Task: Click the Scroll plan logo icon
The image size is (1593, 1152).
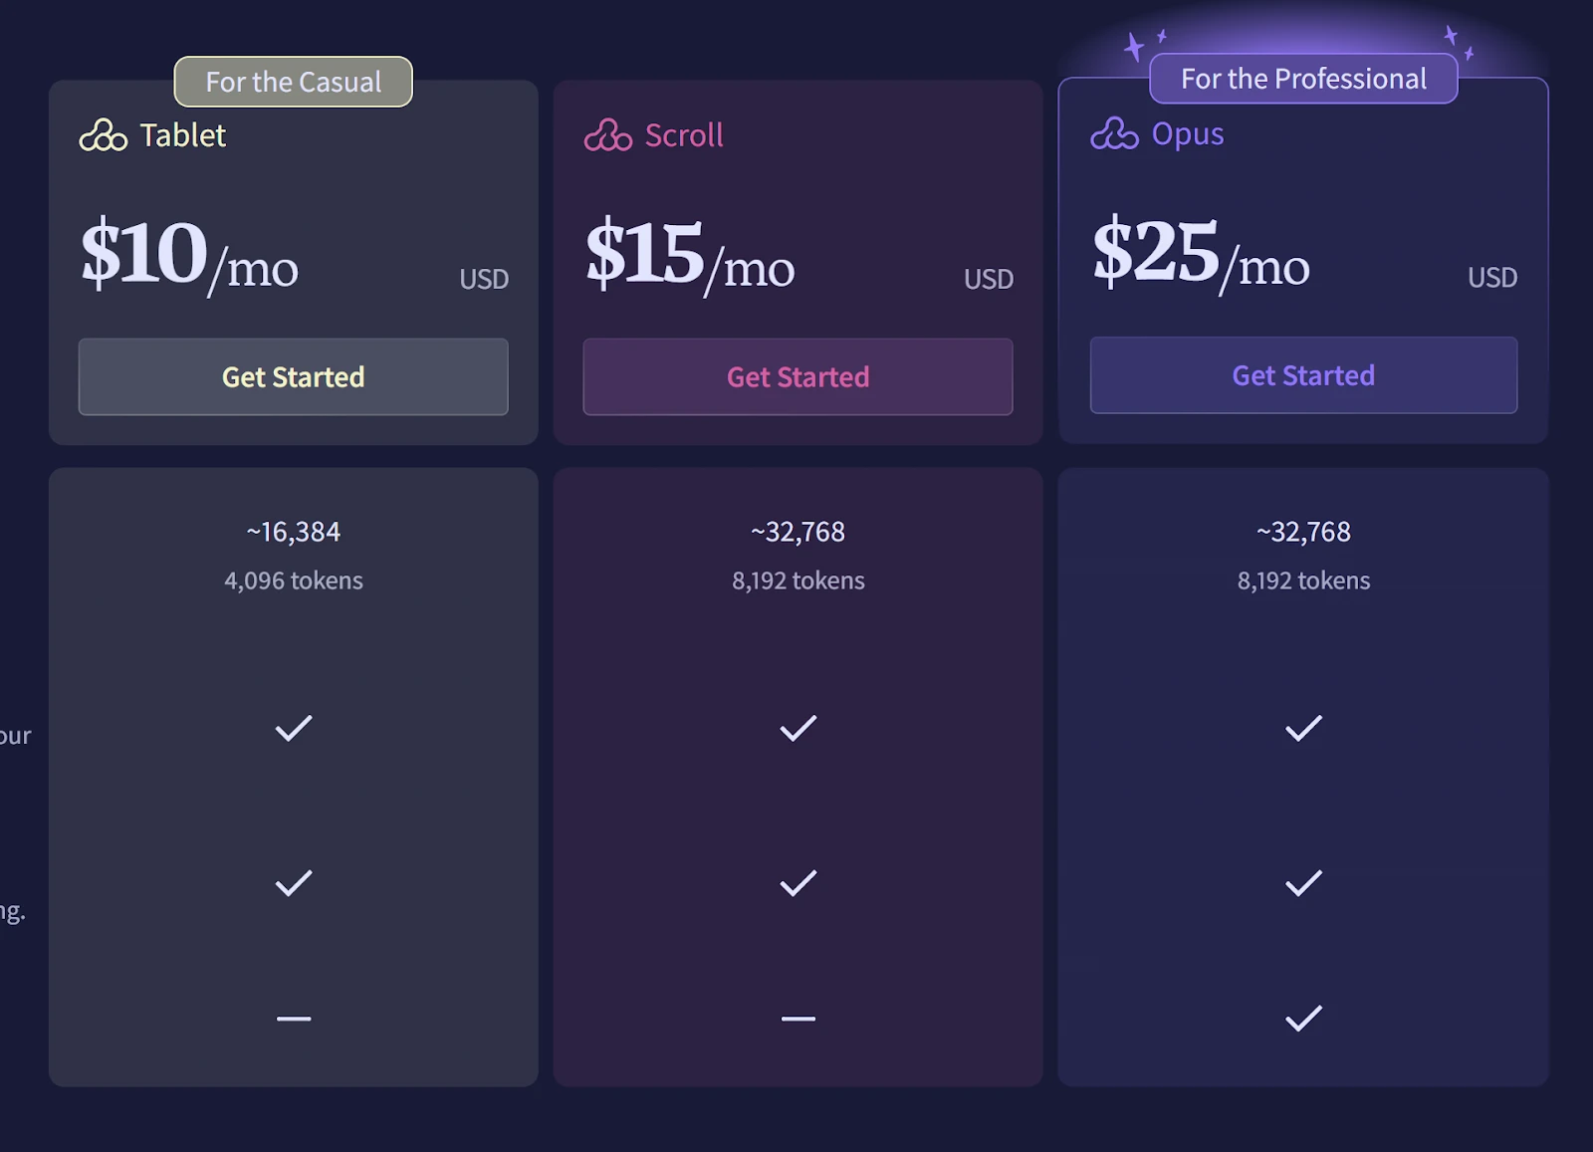Action: 608,134
